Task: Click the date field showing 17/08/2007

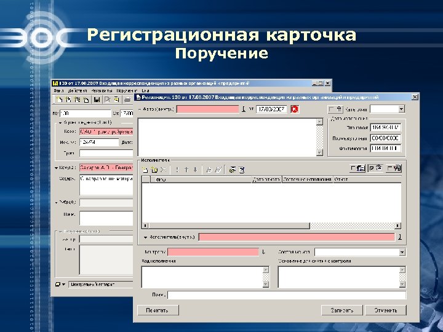Action: coord(271,109)
